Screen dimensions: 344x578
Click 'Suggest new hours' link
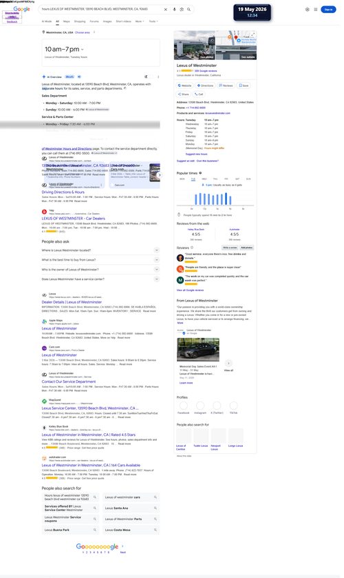[x=196, y=154]
